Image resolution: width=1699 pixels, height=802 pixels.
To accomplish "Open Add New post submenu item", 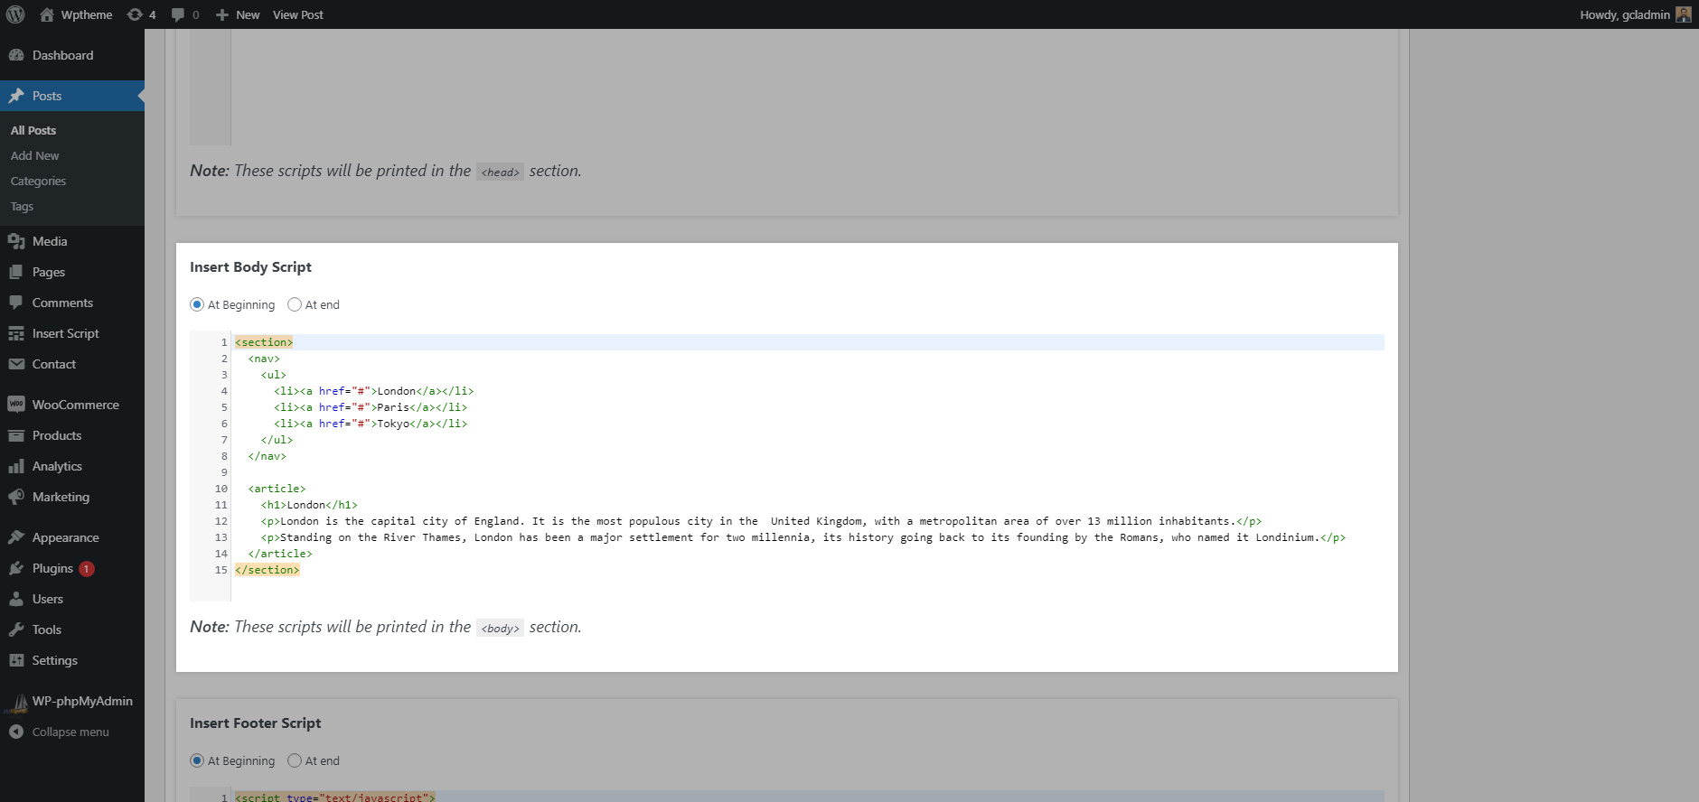I will (x=35, y=155).
